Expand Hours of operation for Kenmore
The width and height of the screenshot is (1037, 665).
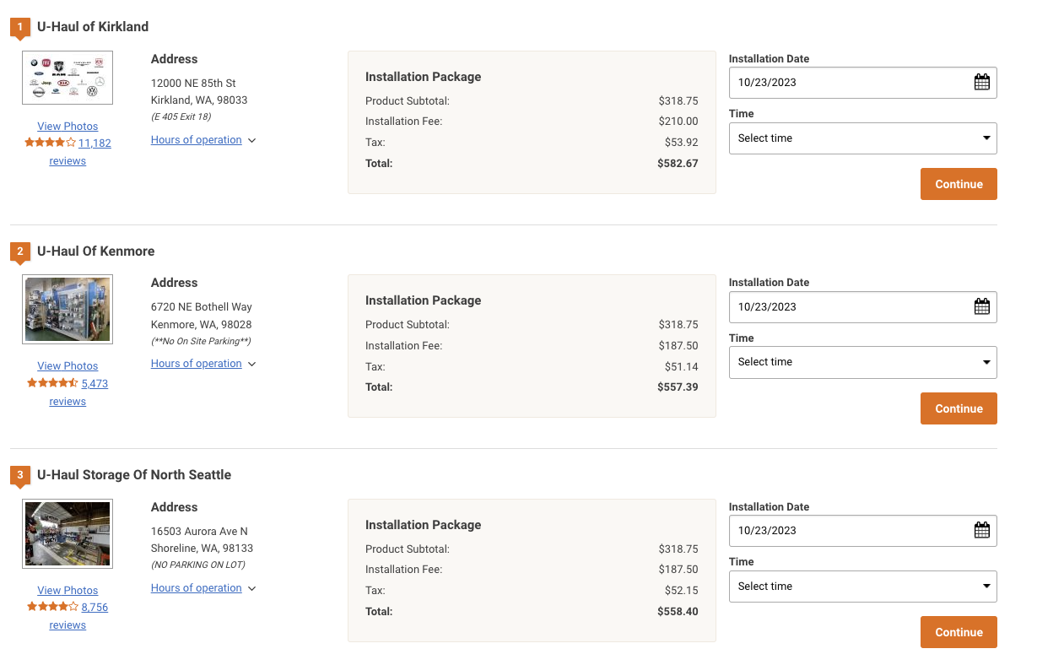point(203,364)
